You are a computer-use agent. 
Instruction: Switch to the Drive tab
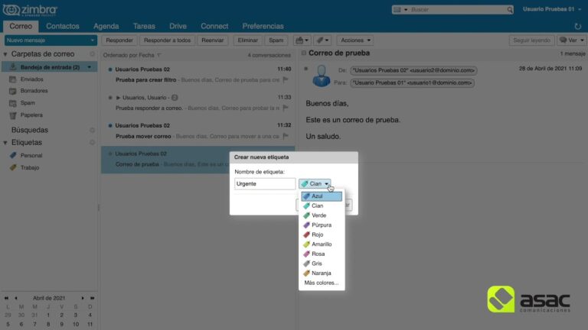click(178, 26)
